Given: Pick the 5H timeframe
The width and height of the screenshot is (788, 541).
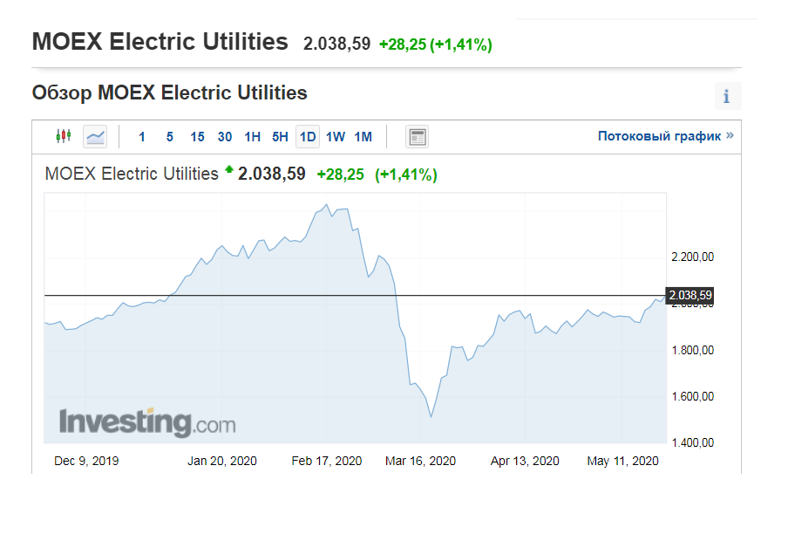Looking at the screenshot, I should 280,137.
